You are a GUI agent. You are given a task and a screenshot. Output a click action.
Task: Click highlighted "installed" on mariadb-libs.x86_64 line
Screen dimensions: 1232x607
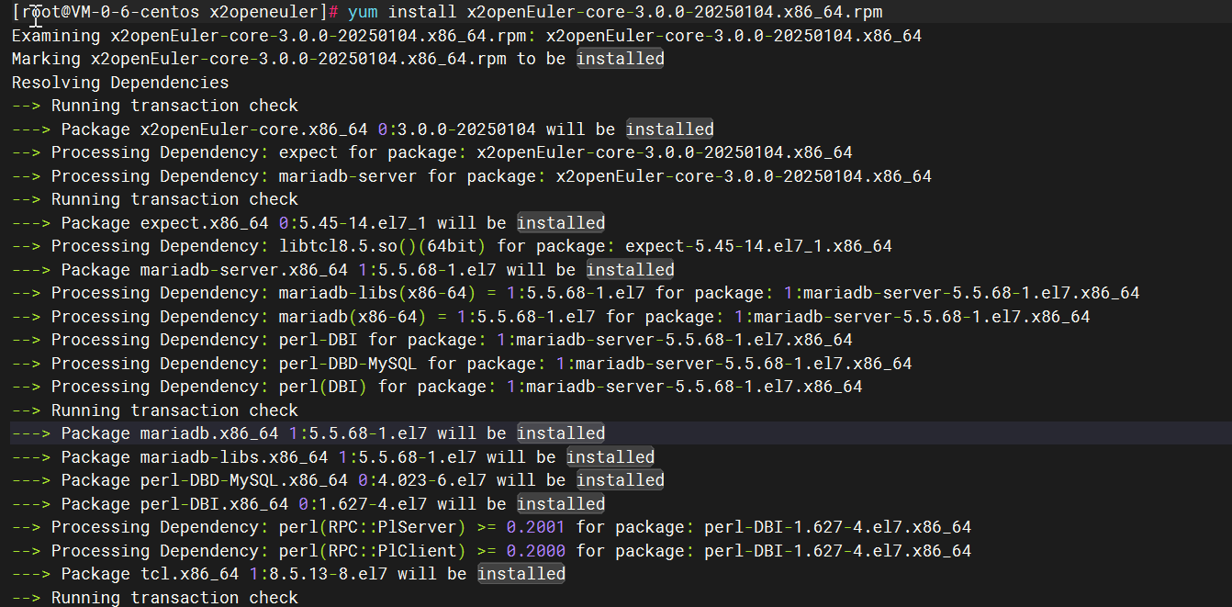click(x=610, y=457)
